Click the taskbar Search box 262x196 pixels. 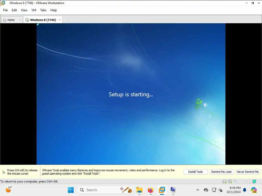click(105, 190)
